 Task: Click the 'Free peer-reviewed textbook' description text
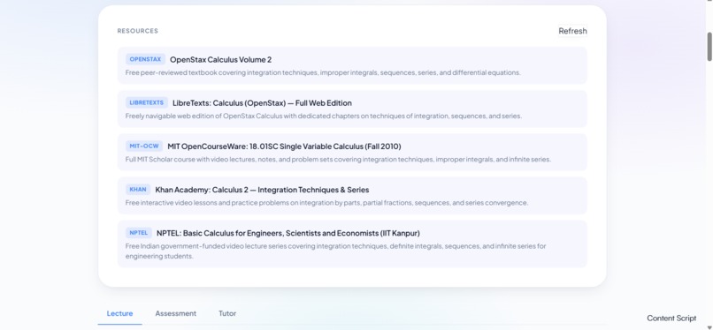[x=323, y=72]
